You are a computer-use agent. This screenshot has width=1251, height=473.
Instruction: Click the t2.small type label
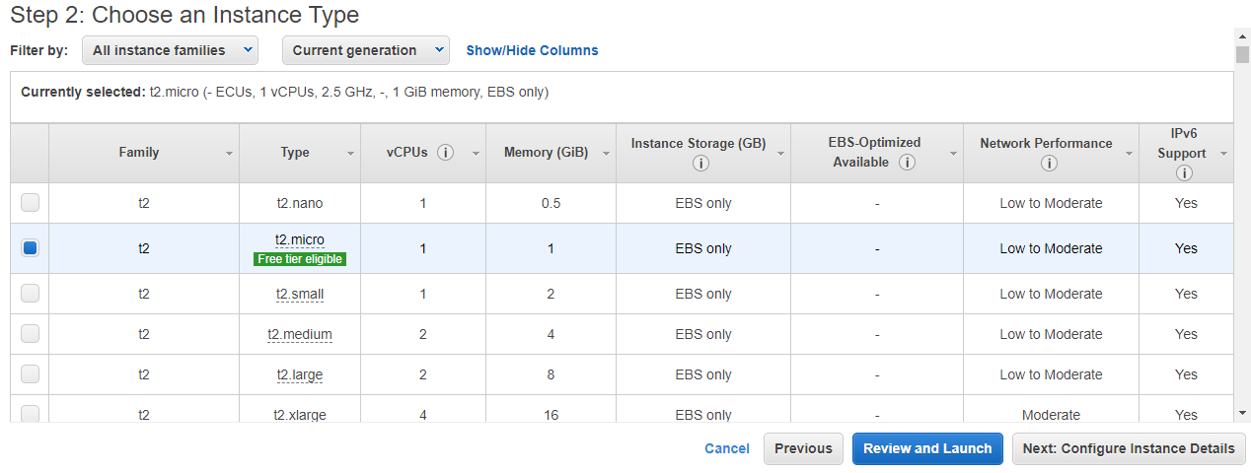pos(299,294)
